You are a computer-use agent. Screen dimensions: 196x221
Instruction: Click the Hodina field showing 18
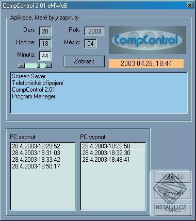click(45, 43)
